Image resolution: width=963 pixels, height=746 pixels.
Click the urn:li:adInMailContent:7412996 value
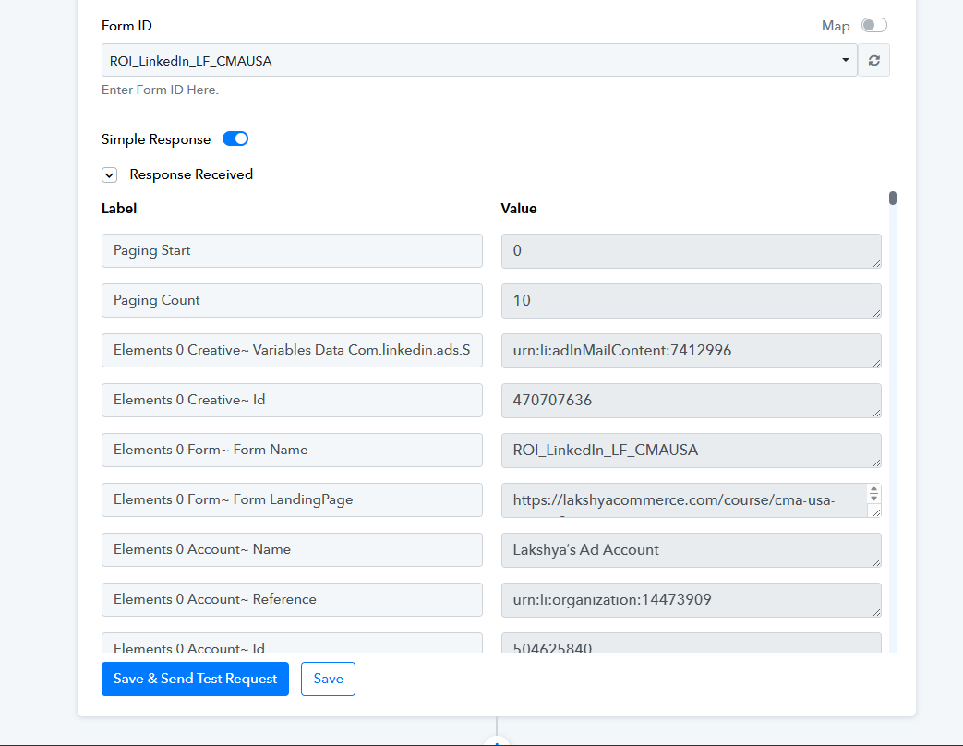[691, 351]
